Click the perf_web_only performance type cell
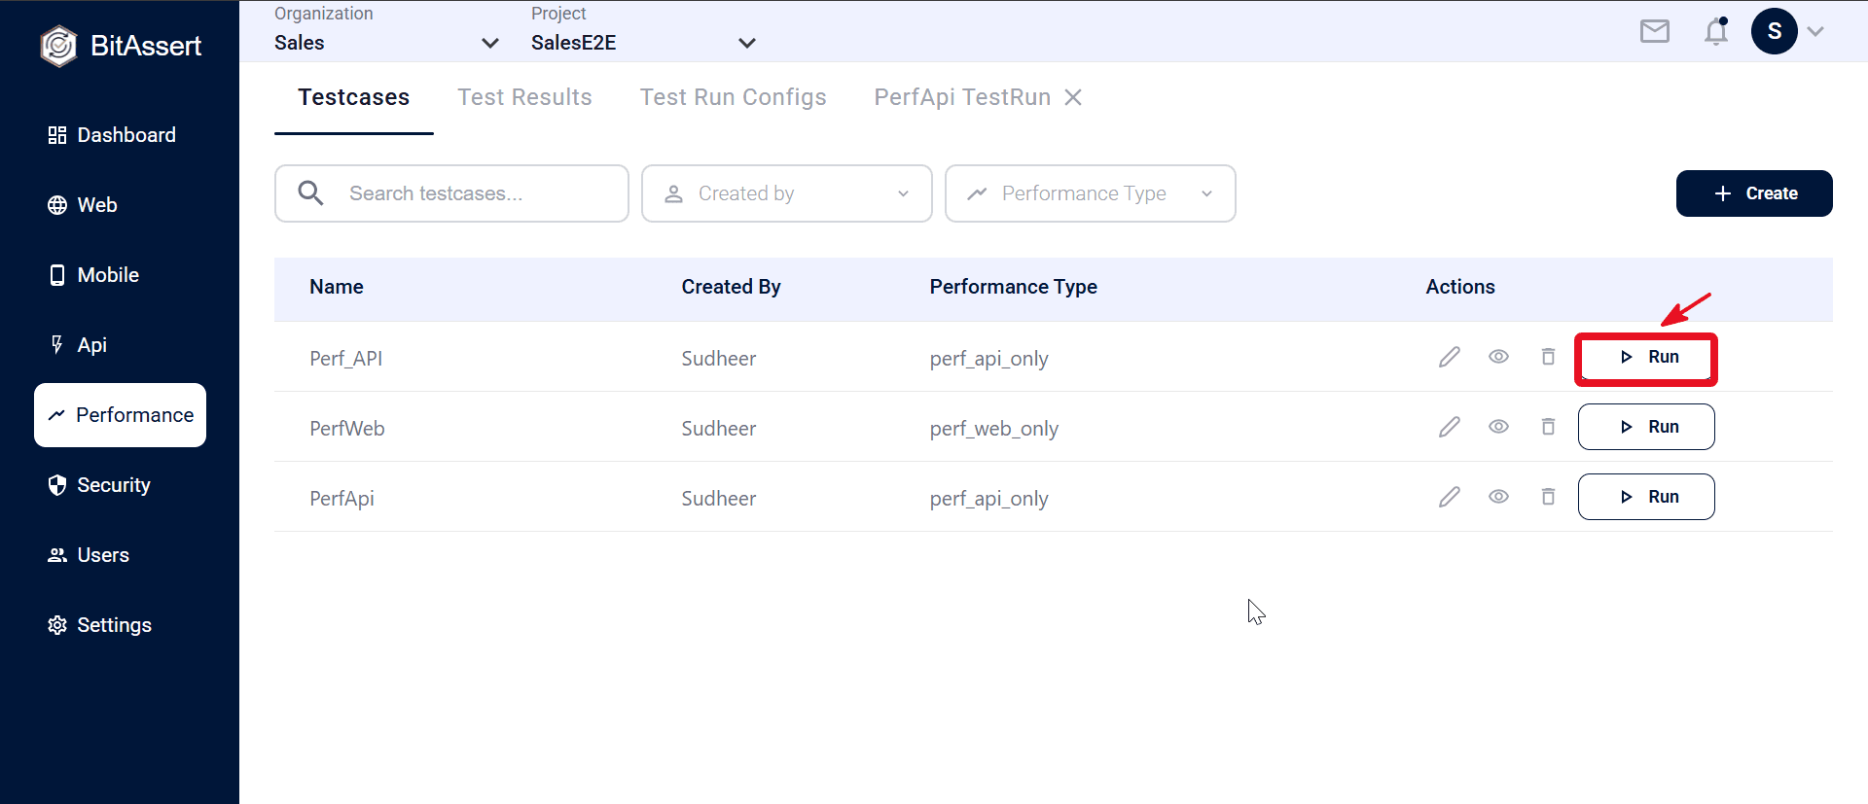The image size is (1868, 804). [x=994, y=429]
